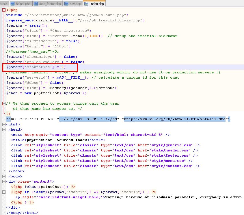244x215 pixels.
Task: Click the "Chat inveuro.es" title string
Action: coord(70,31)
